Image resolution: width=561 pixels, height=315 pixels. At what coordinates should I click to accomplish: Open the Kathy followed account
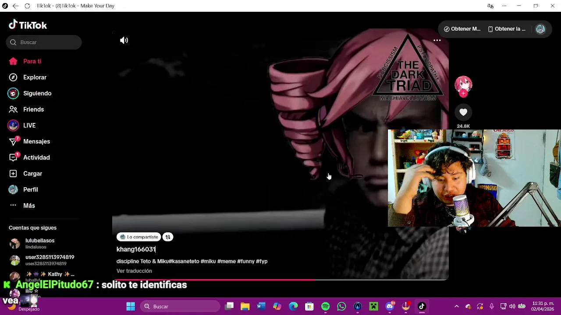pos(42,276)
